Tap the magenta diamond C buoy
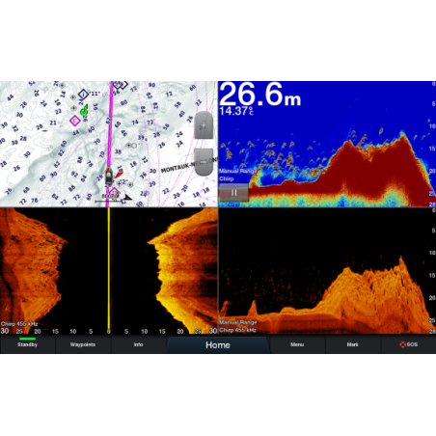The image size is (436, 436). click(x=75, y=121)
